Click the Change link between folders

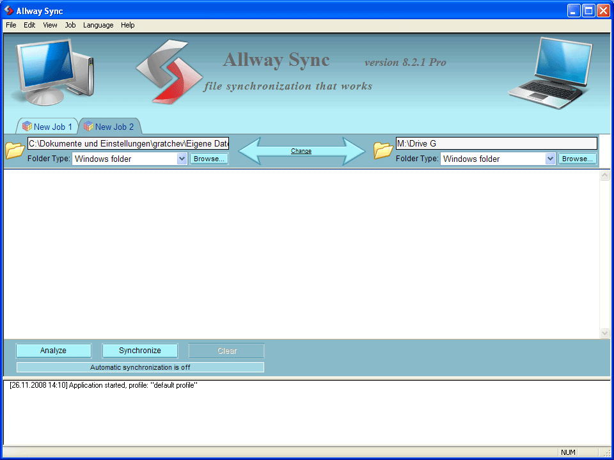click(301, 150)
